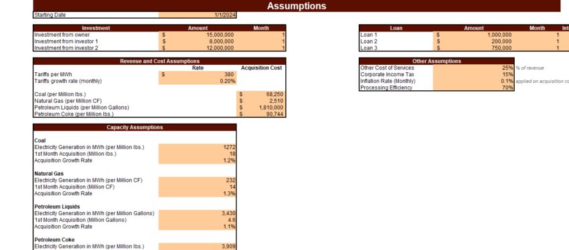
Task: Click the 'Processing Efficiency' label
Action: pyautogui.click(x=386, y=88)
